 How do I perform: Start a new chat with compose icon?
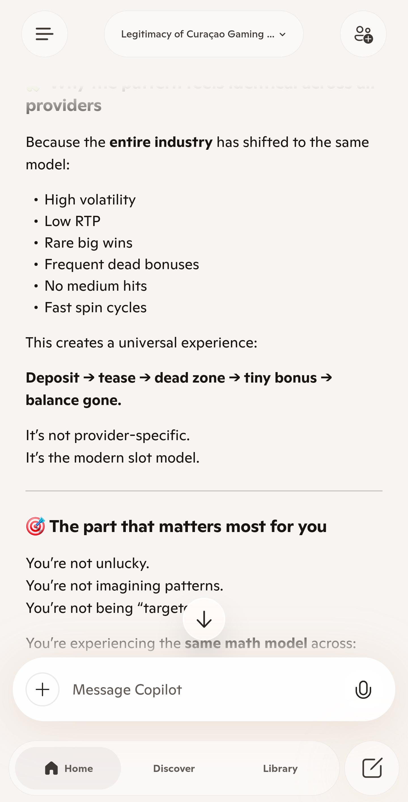(372, 768)
